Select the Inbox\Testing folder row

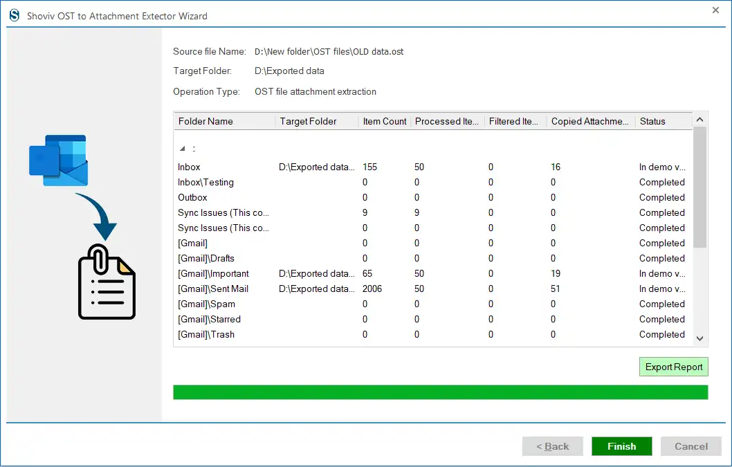432,182
